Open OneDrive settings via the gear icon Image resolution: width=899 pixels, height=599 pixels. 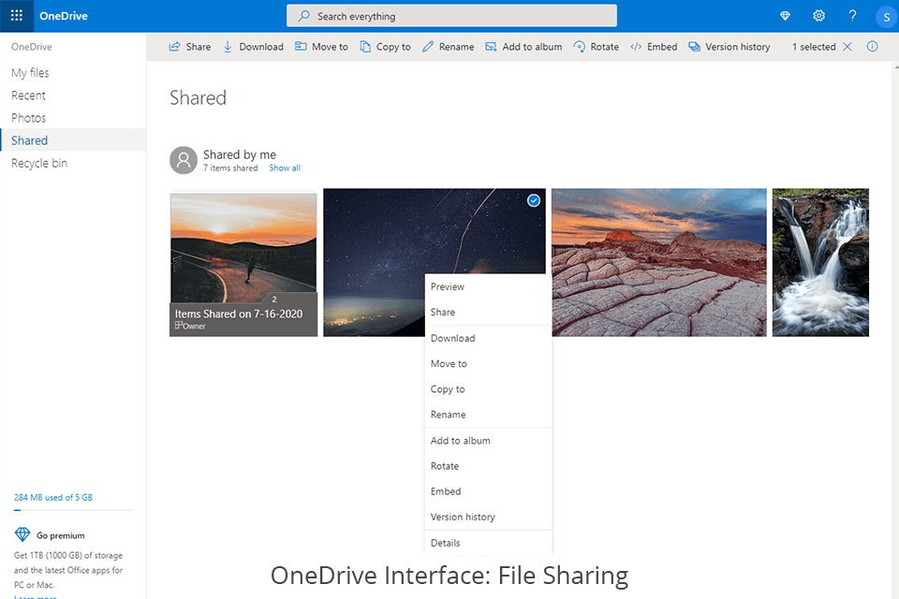818,15
